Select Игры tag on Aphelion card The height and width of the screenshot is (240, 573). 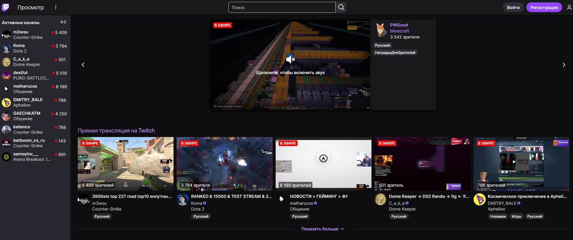coord(516,217)
